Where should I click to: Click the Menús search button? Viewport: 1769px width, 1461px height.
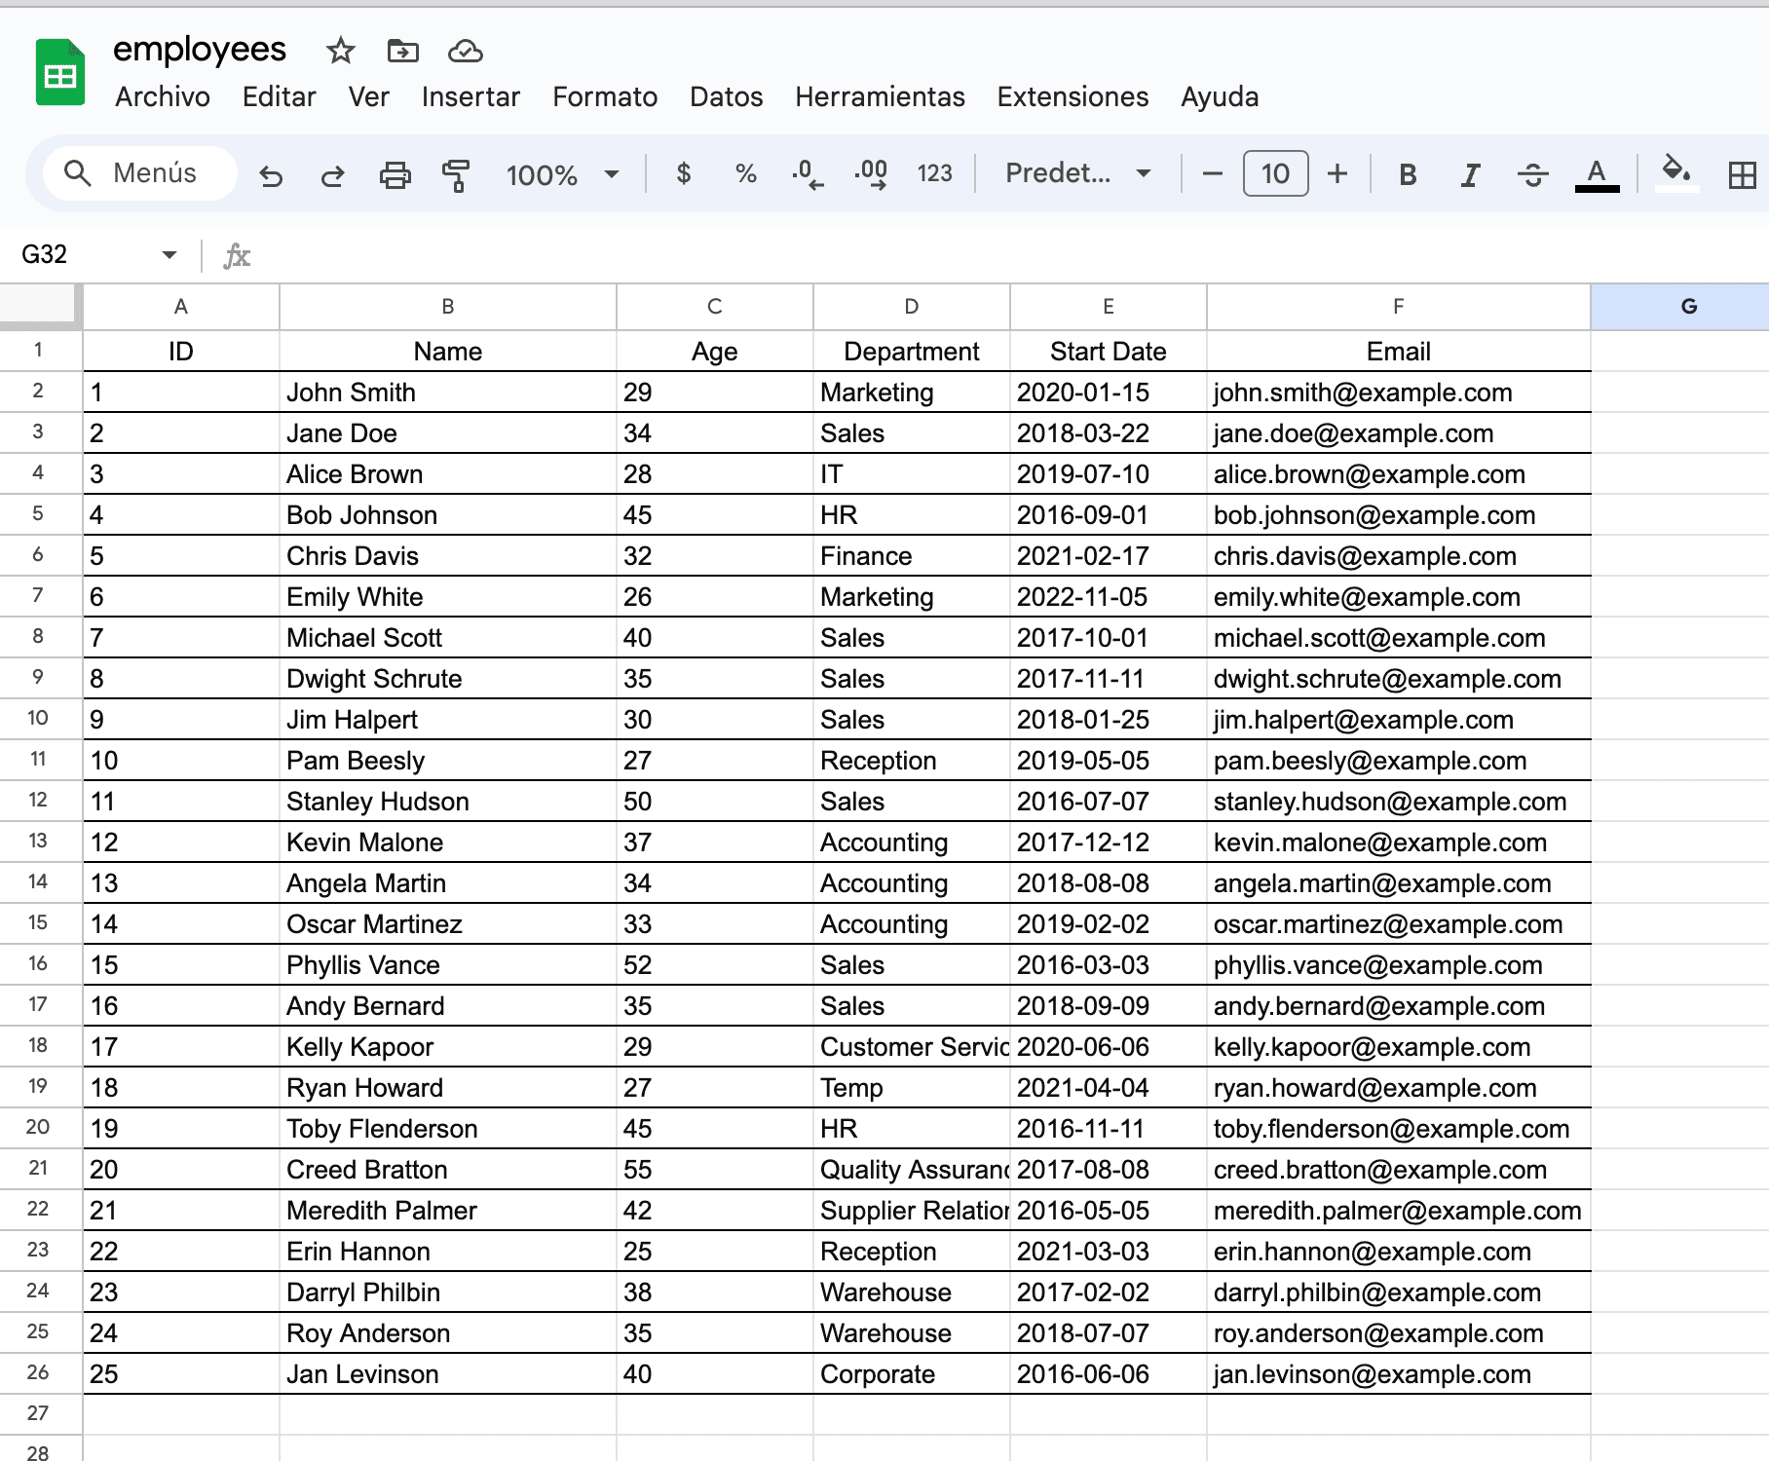pyautogui.click(x=137, y=172)
